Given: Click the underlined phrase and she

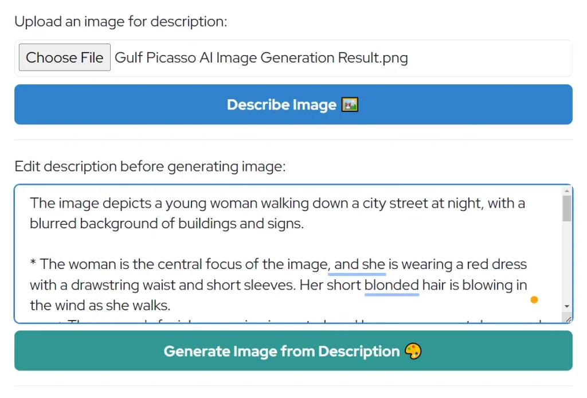Looking at the screenshot, I should coord(357,264).
